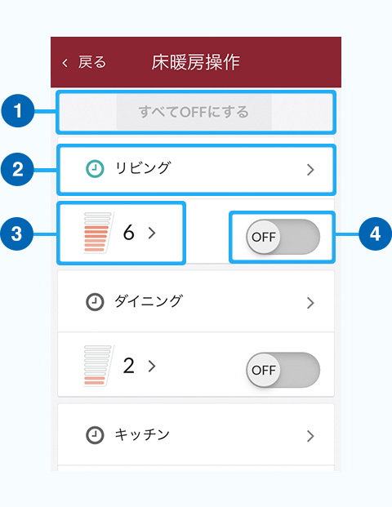The width and height of the screenshot is (392, 507).
Task: Tap the すべてOFFにする button
Action: 194,112
